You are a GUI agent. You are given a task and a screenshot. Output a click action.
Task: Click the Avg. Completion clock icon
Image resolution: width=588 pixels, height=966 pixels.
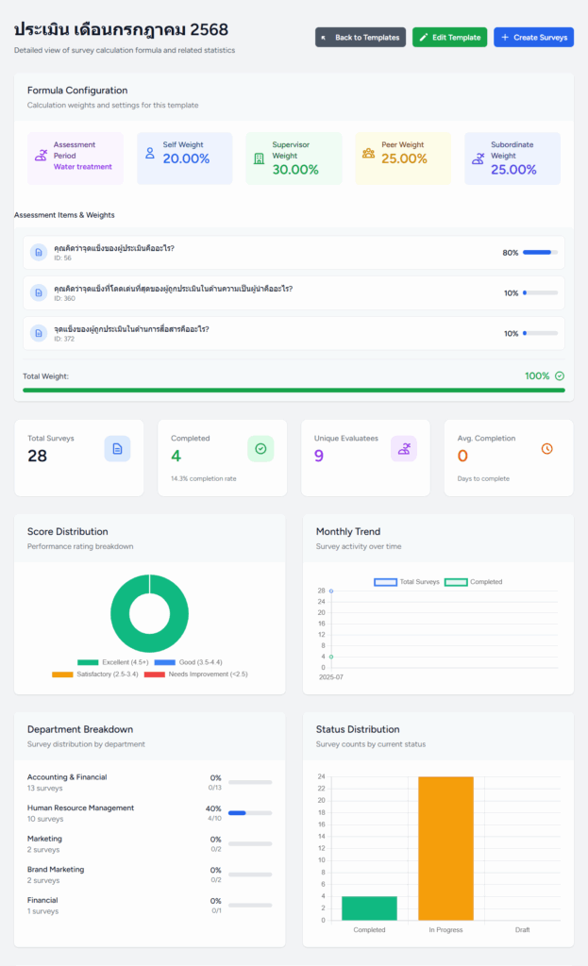(547, 449)
